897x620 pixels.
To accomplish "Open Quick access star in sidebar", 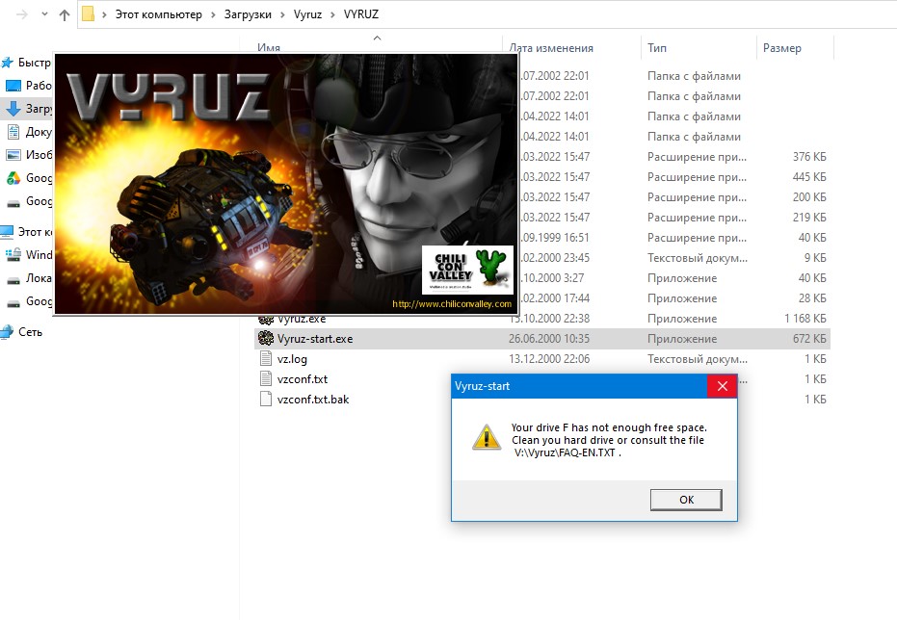I will (x=7, y=63).
